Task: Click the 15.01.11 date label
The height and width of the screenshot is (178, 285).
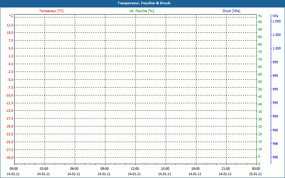Action: pyautogui.click(x=255, y=174)
